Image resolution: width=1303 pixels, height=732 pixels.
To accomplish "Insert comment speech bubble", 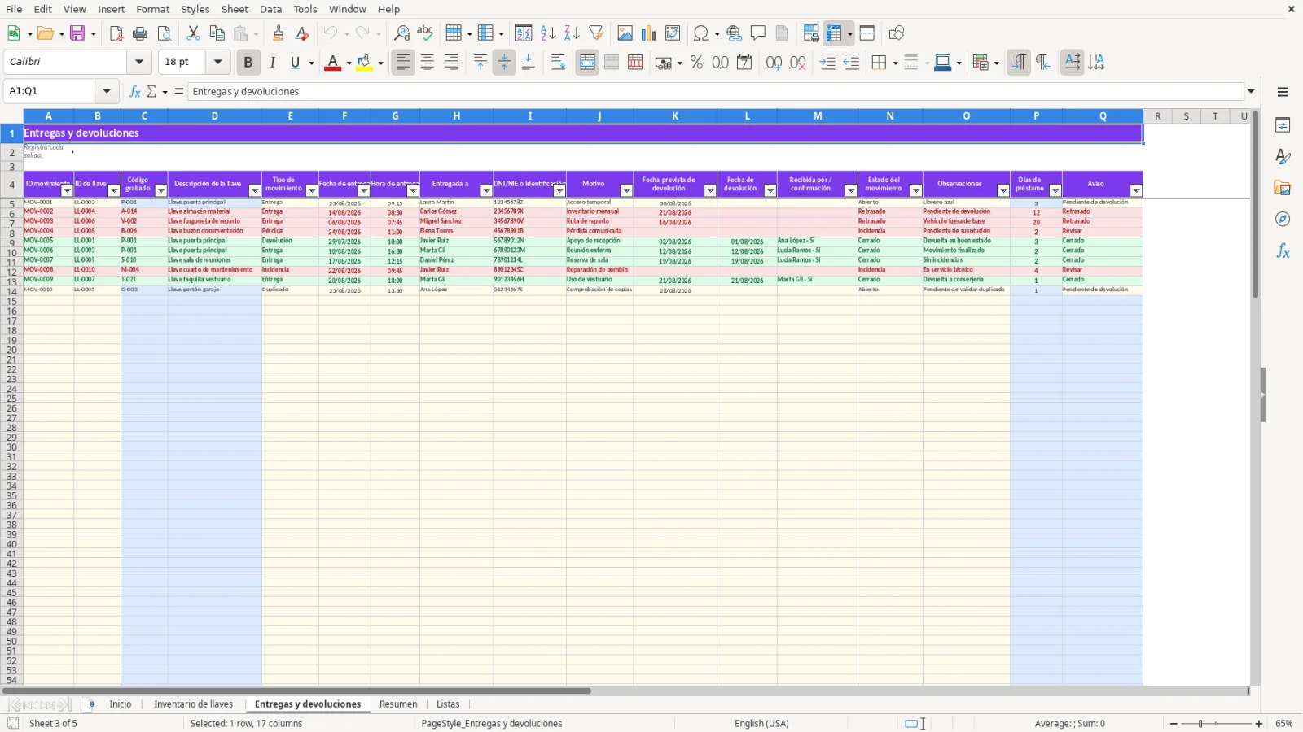I will pyautogui.click(x=758, y=33).
